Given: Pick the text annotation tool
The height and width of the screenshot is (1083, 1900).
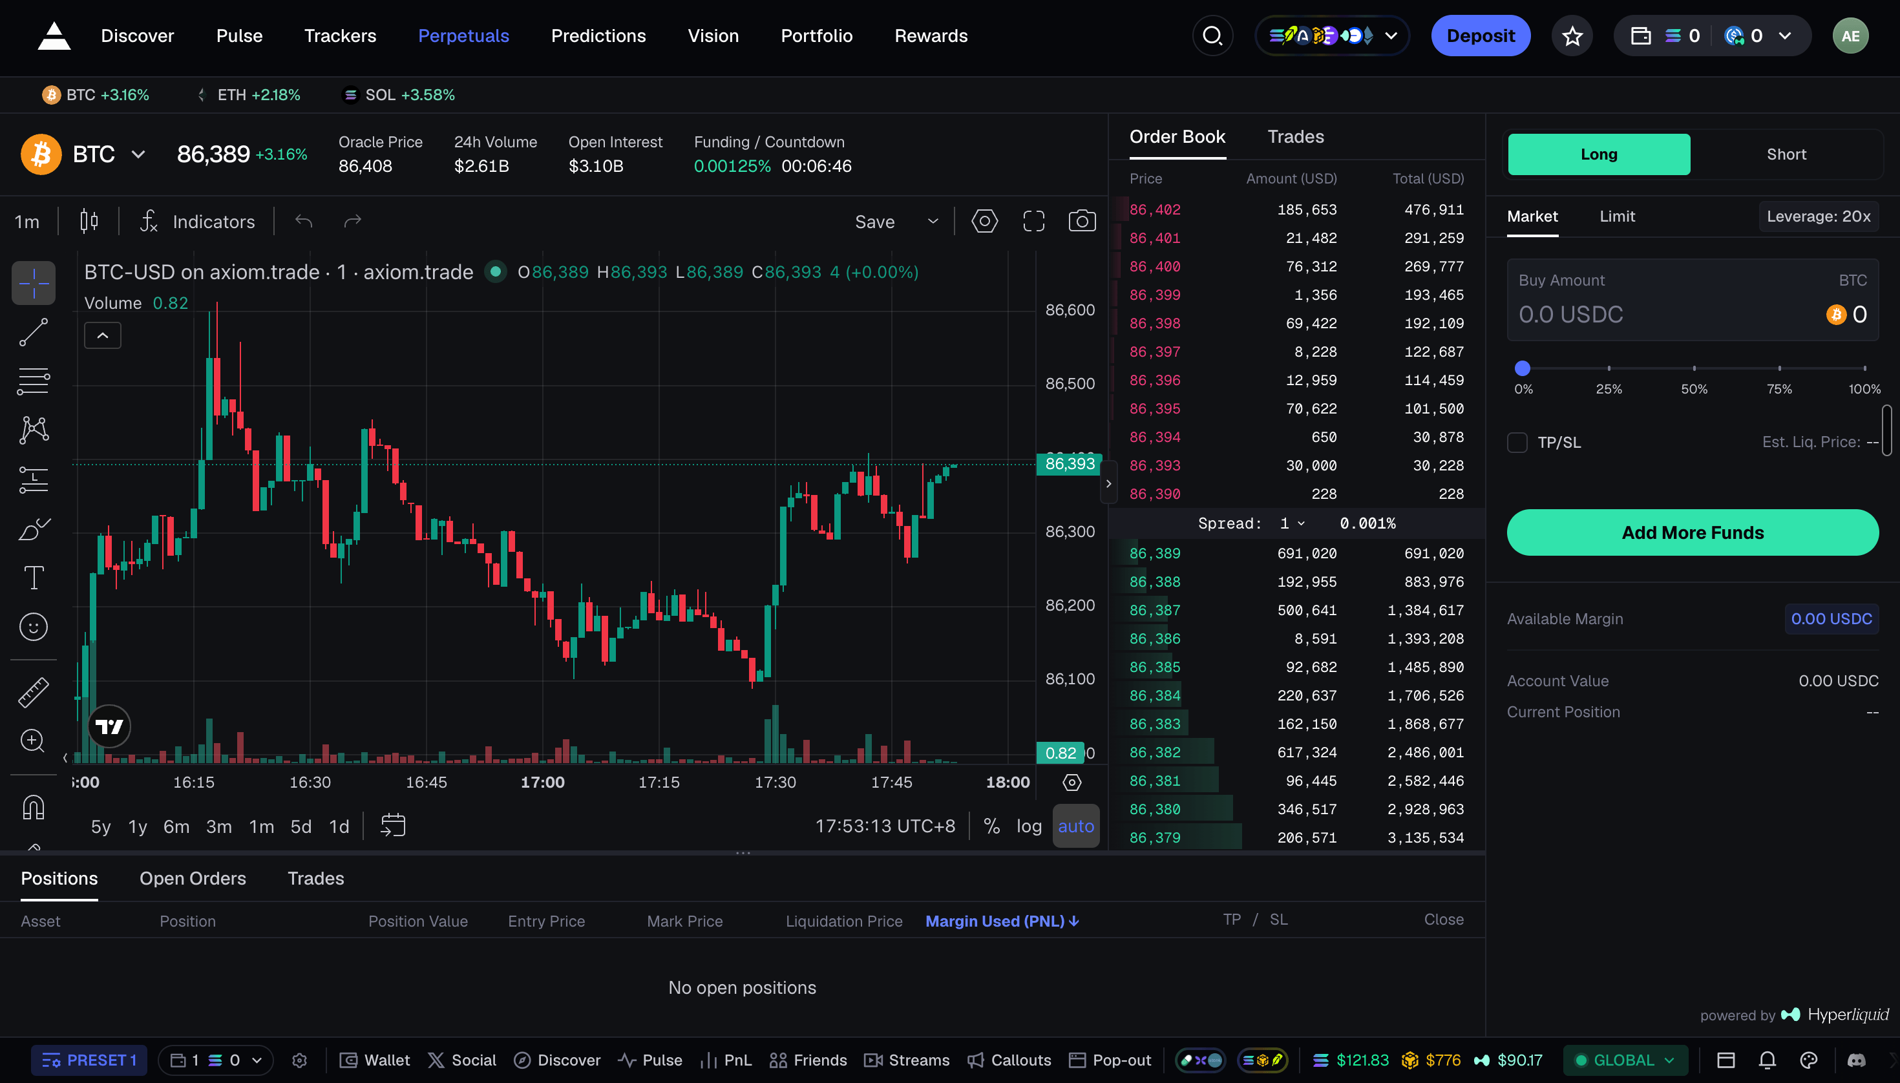Looking at the screenshot, I should (34, 577).
